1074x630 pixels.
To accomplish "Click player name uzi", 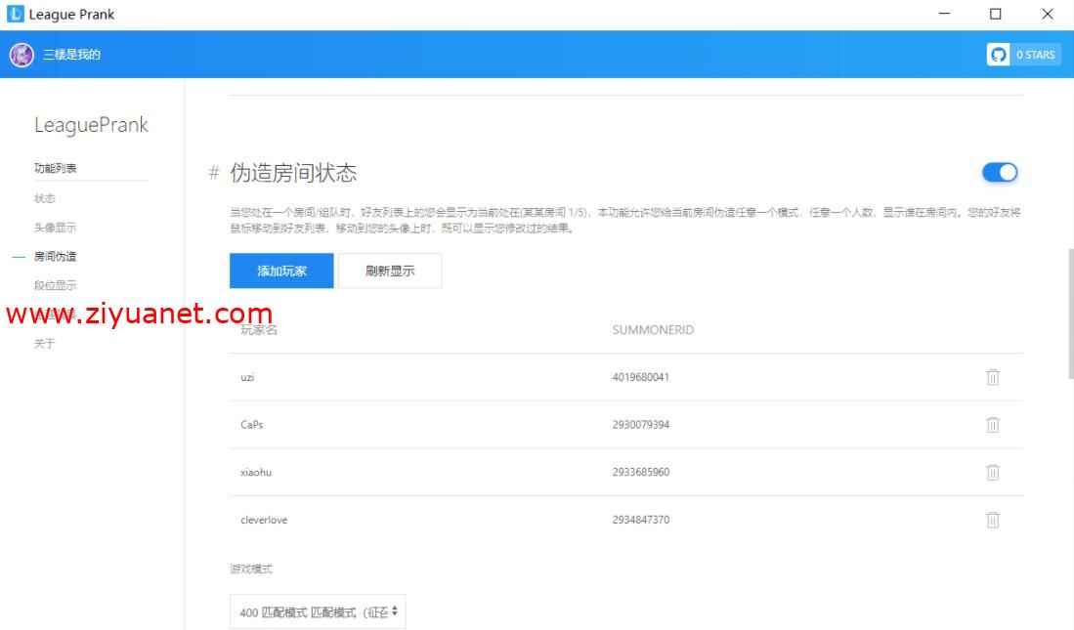I will pos(247,377).
